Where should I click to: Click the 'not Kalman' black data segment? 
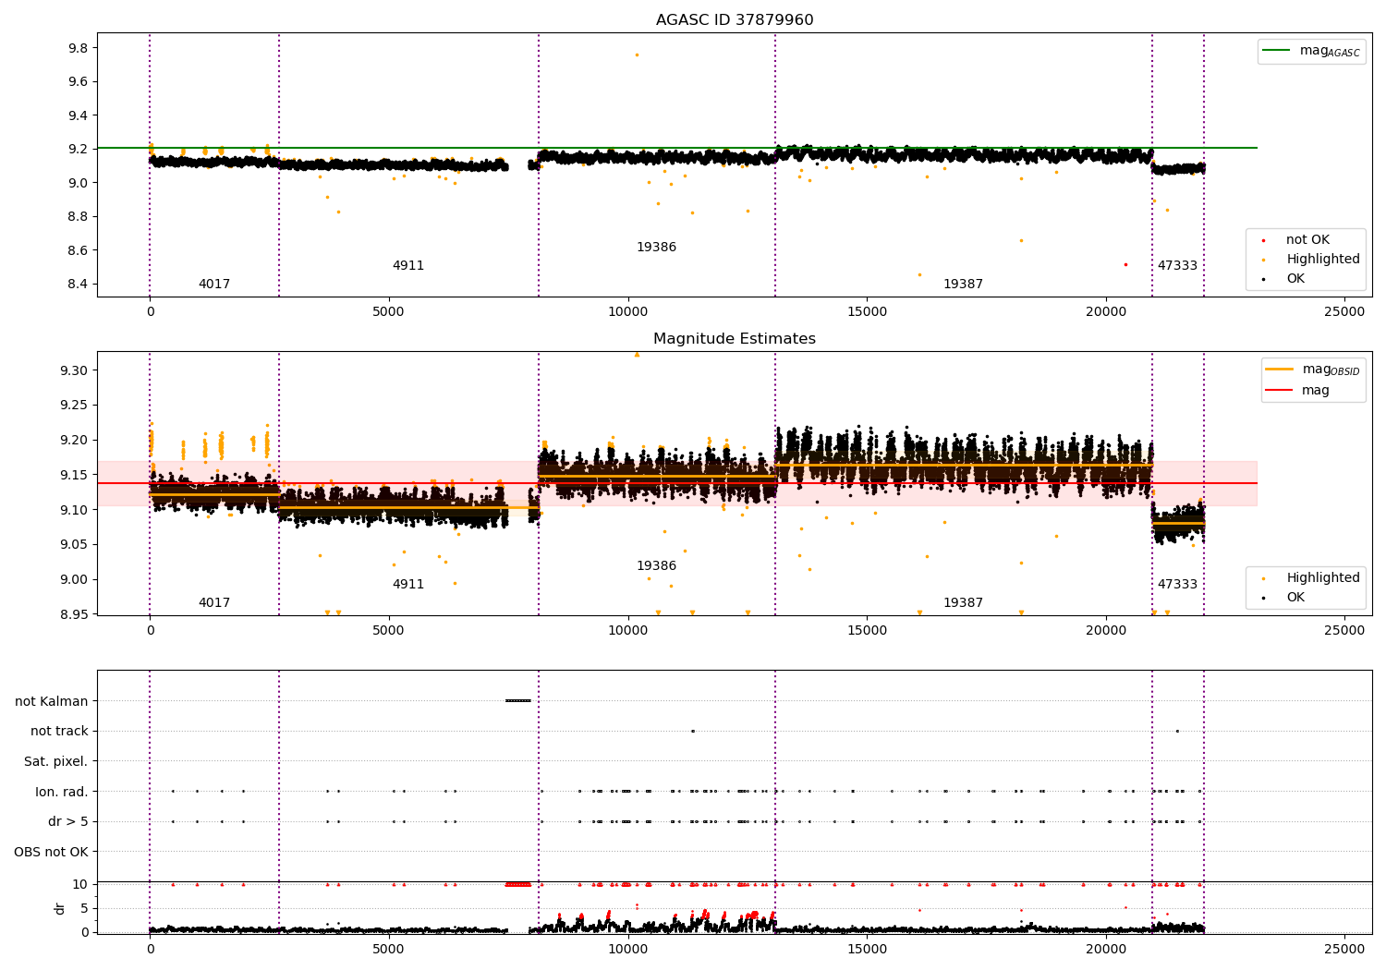point(518,701)
